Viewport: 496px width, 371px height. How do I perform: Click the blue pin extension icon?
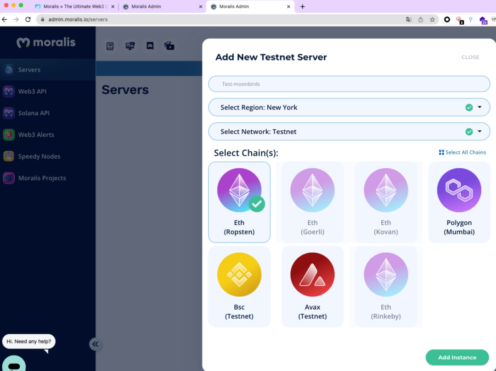471,20
